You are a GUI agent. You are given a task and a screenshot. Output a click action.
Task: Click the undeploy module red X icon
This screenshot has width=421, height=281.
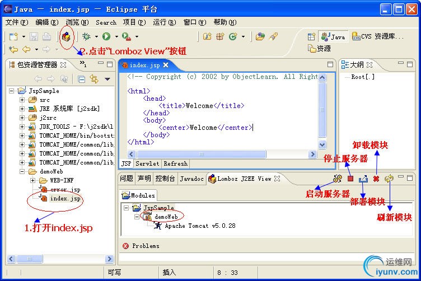tap(376, 179)
